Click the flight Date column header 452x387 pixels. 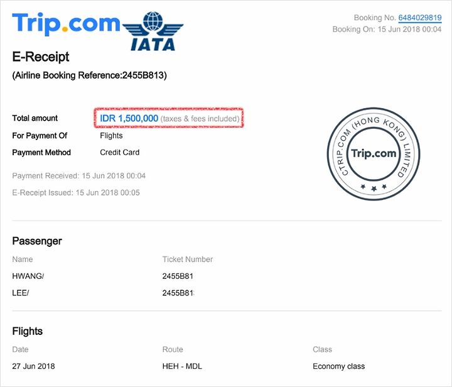(20, 349)
